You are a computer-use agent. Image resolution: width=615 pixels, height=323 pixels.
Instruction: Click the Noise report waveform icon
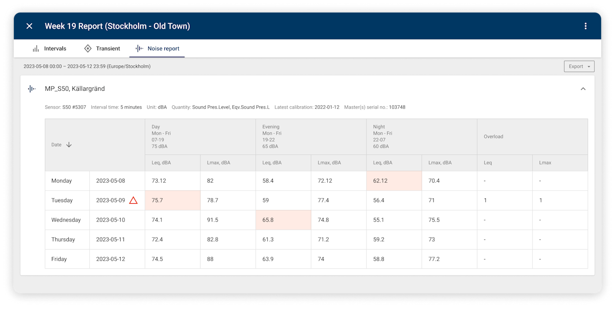point(139,49)
